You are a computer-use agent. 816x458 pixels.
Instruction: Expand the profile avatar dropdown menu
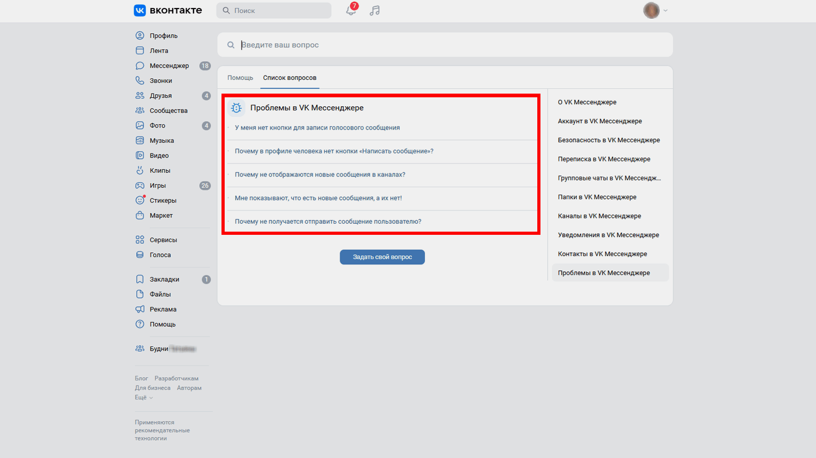click(655, 11)
